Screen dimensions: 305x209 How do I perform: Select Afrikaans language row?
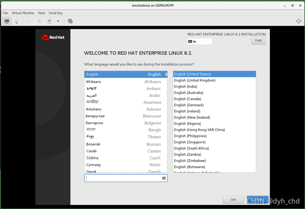(x=126, y=82)
